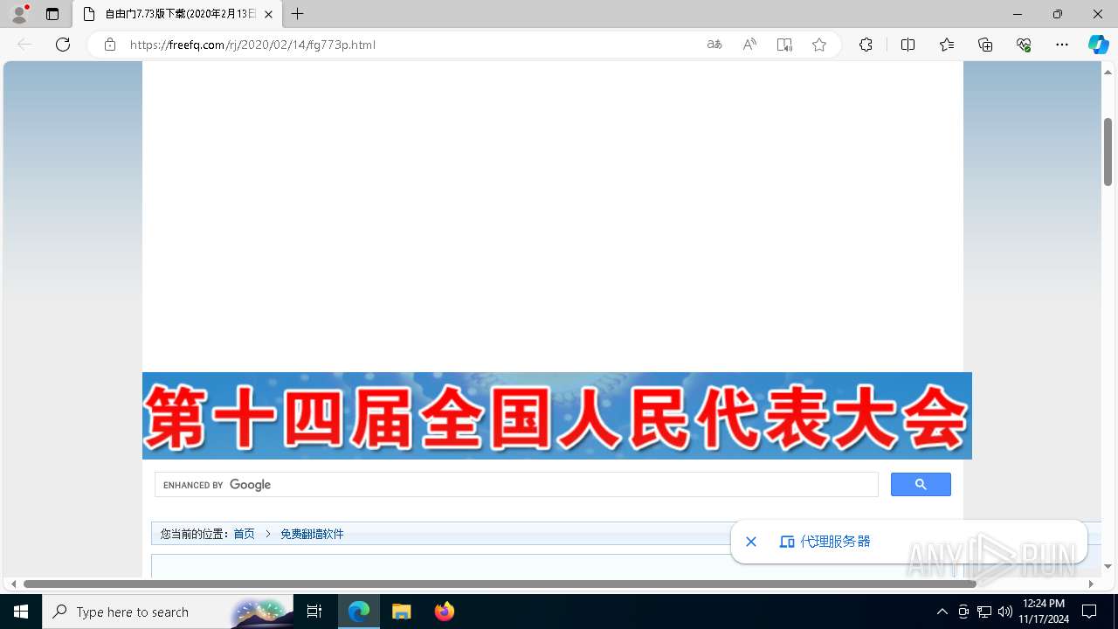Switch to Microsoft Edge on taskbar

[x=359, y=612]
